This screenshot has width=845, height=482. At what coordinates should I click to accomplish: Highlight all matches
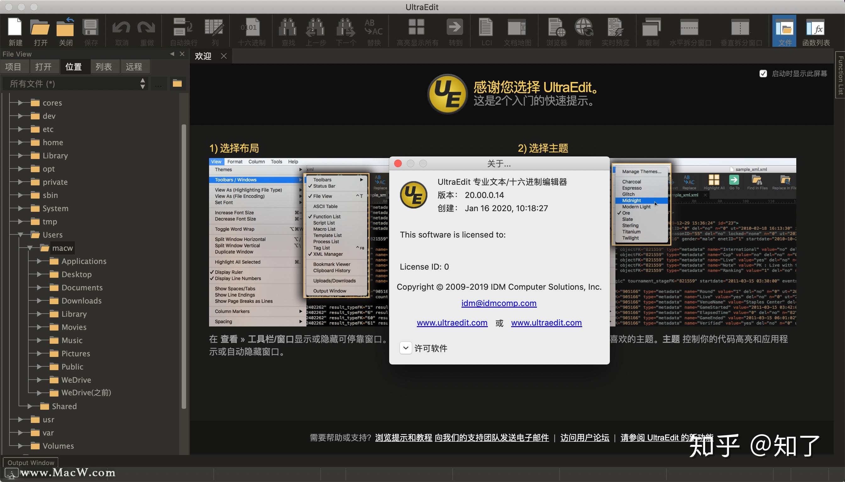(417, 31)
